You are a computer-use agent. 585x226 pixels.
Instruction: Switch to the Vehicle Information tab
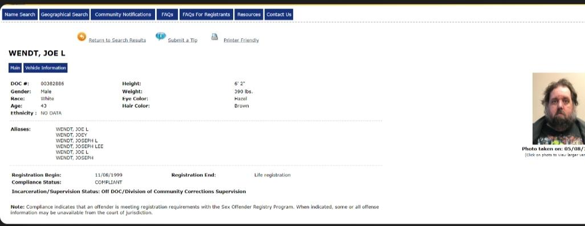click(46, 68)
